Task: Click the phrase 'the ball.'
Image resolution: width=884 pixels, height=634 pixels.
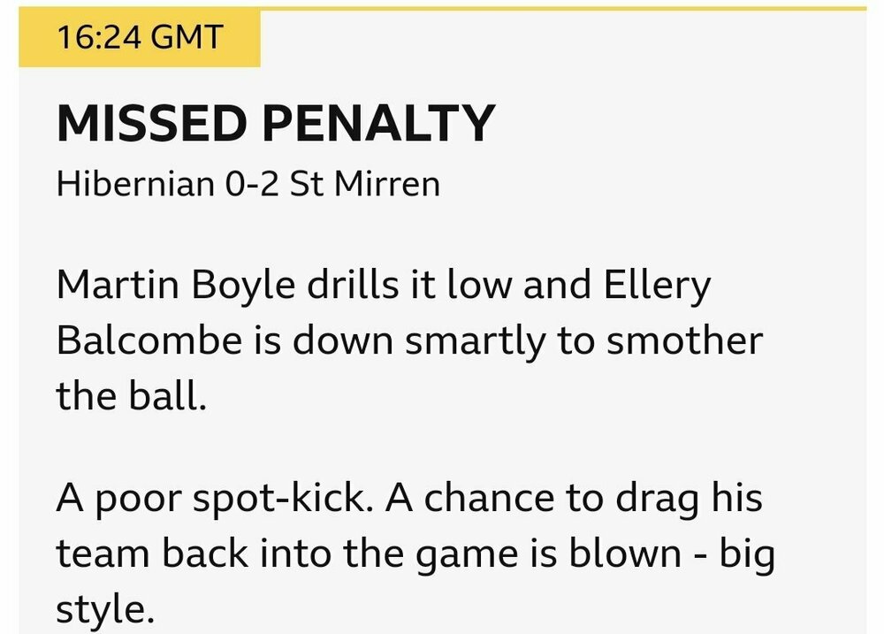Action: (131, 395)
